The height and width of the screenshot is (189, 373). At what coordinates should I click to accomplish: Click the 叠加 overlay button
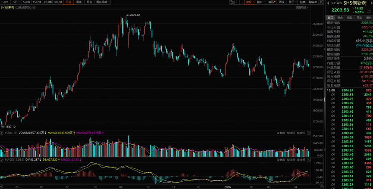(260, 2)
